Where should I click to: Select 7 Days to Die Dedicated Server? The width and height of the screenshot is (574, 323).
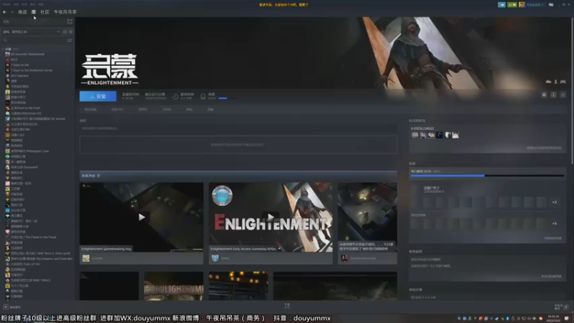point(32,70)
